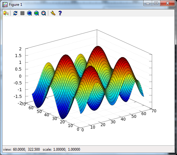The image size is (177, 155).
Task: Autoscale the plot with the magnifier icon
Action: pyautogui.click(x=44, y=13)
